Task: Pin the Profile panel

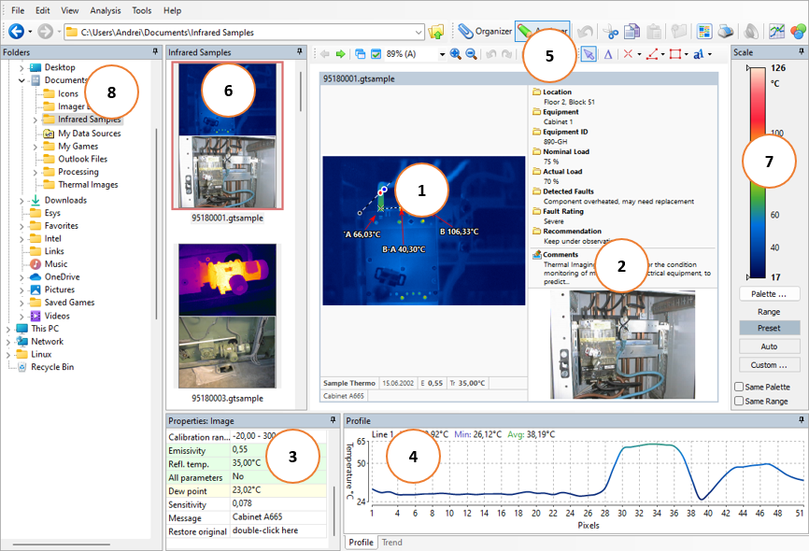Action: 801,420
